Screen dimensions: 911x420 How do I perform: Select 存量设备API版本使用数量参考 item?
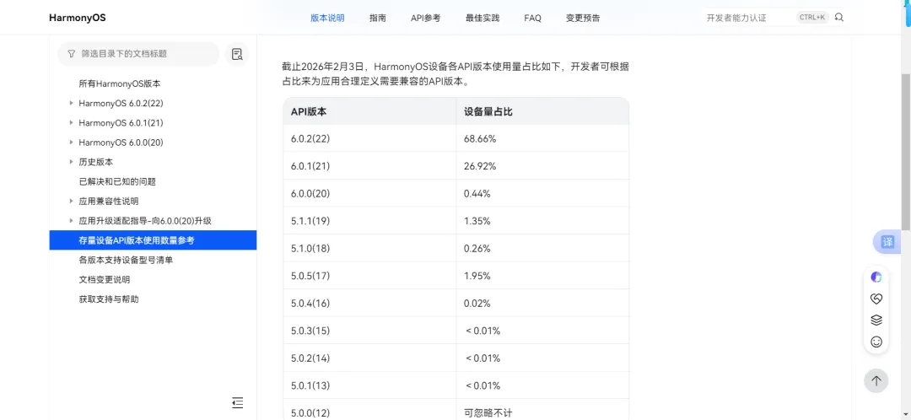153,240
